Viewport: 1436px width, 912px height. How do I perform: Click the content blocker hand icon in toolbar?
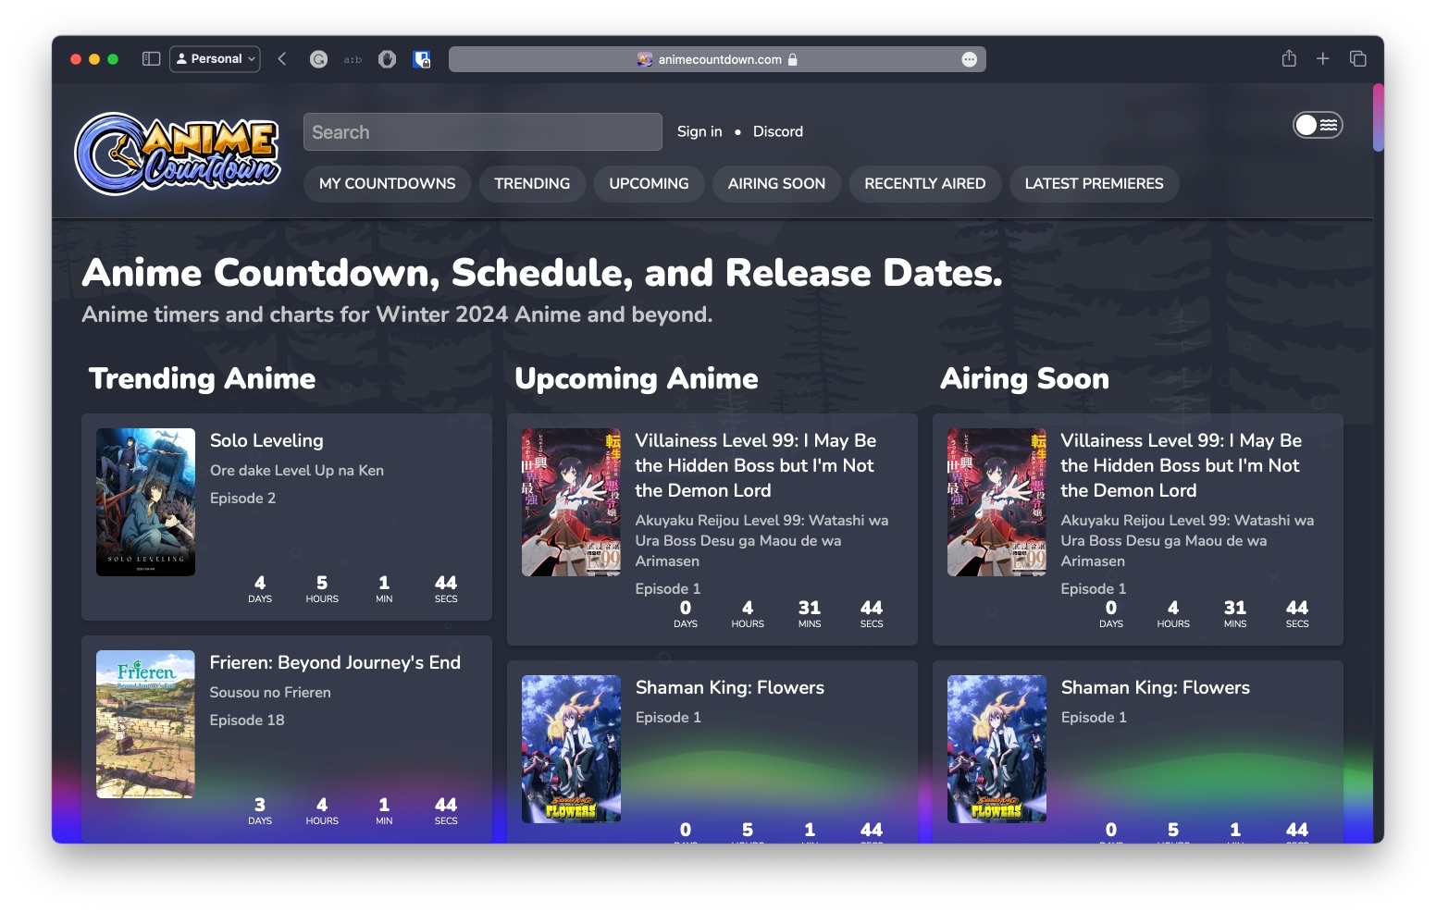pos(387,58)
